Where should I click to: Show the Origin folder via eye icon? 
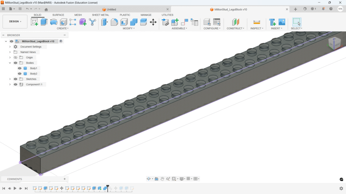[x=16, y=58]
